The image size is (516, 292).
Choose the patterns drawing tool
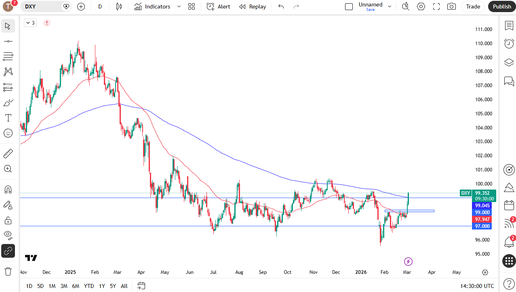click(x=8, y=72)
